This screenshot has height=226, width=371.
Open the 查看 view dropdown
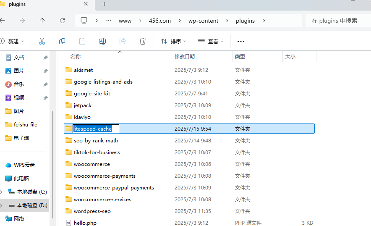tap(211, 41)
